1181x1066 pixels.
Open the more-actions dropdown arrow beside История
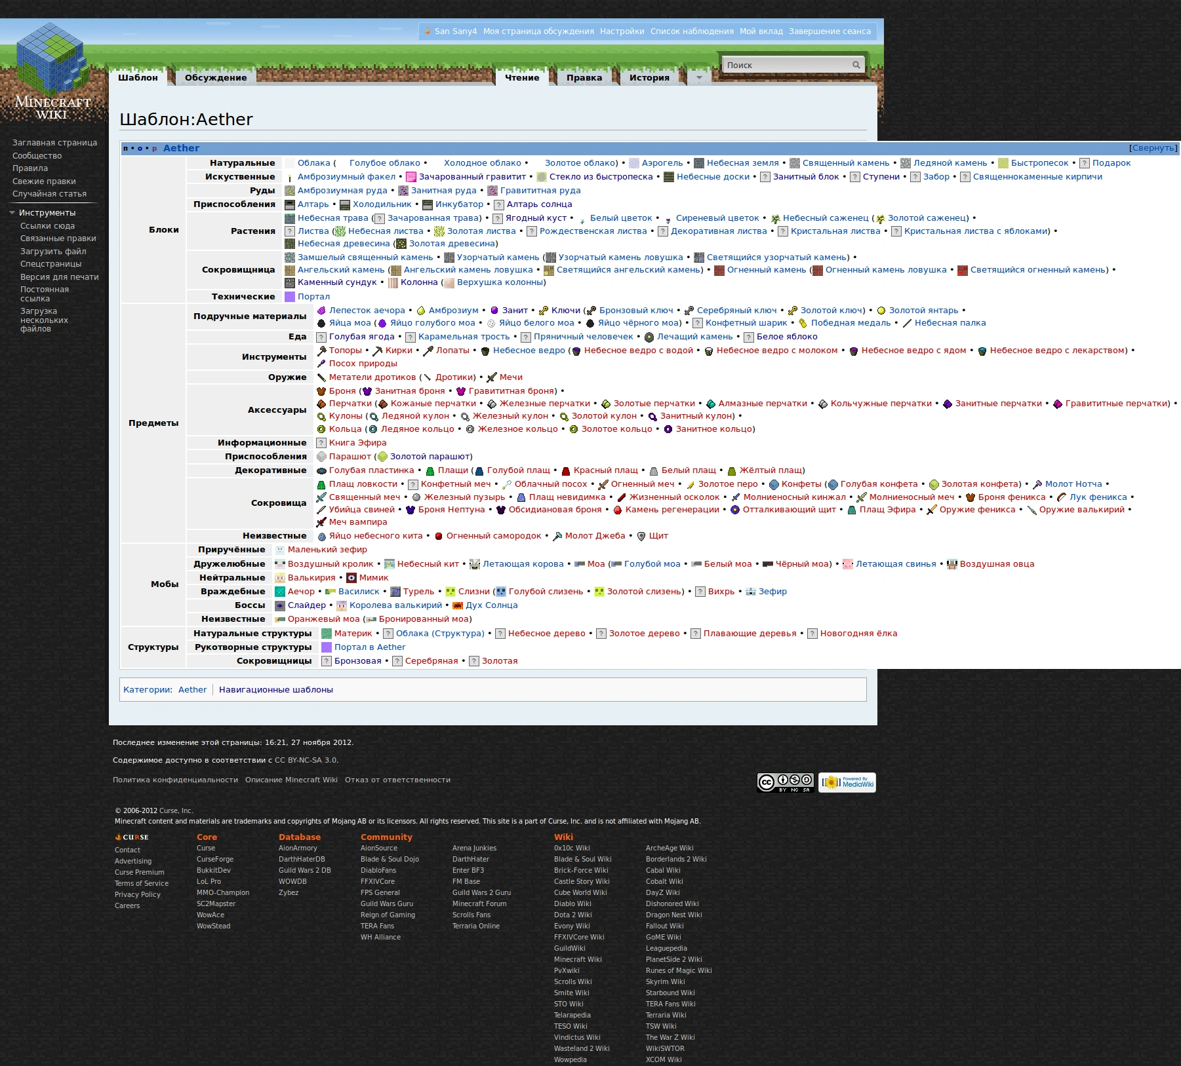click(x=699, y=77)
